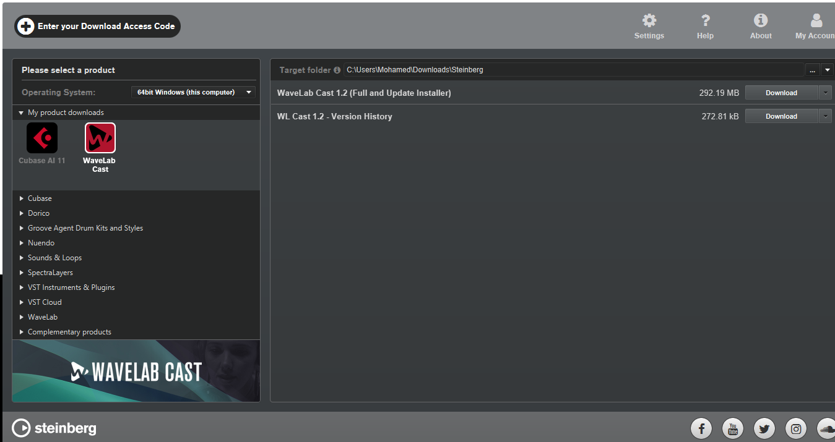Open the Help question mark icon
Viewport: 835px width, 442px height.
tap(705, 20)
